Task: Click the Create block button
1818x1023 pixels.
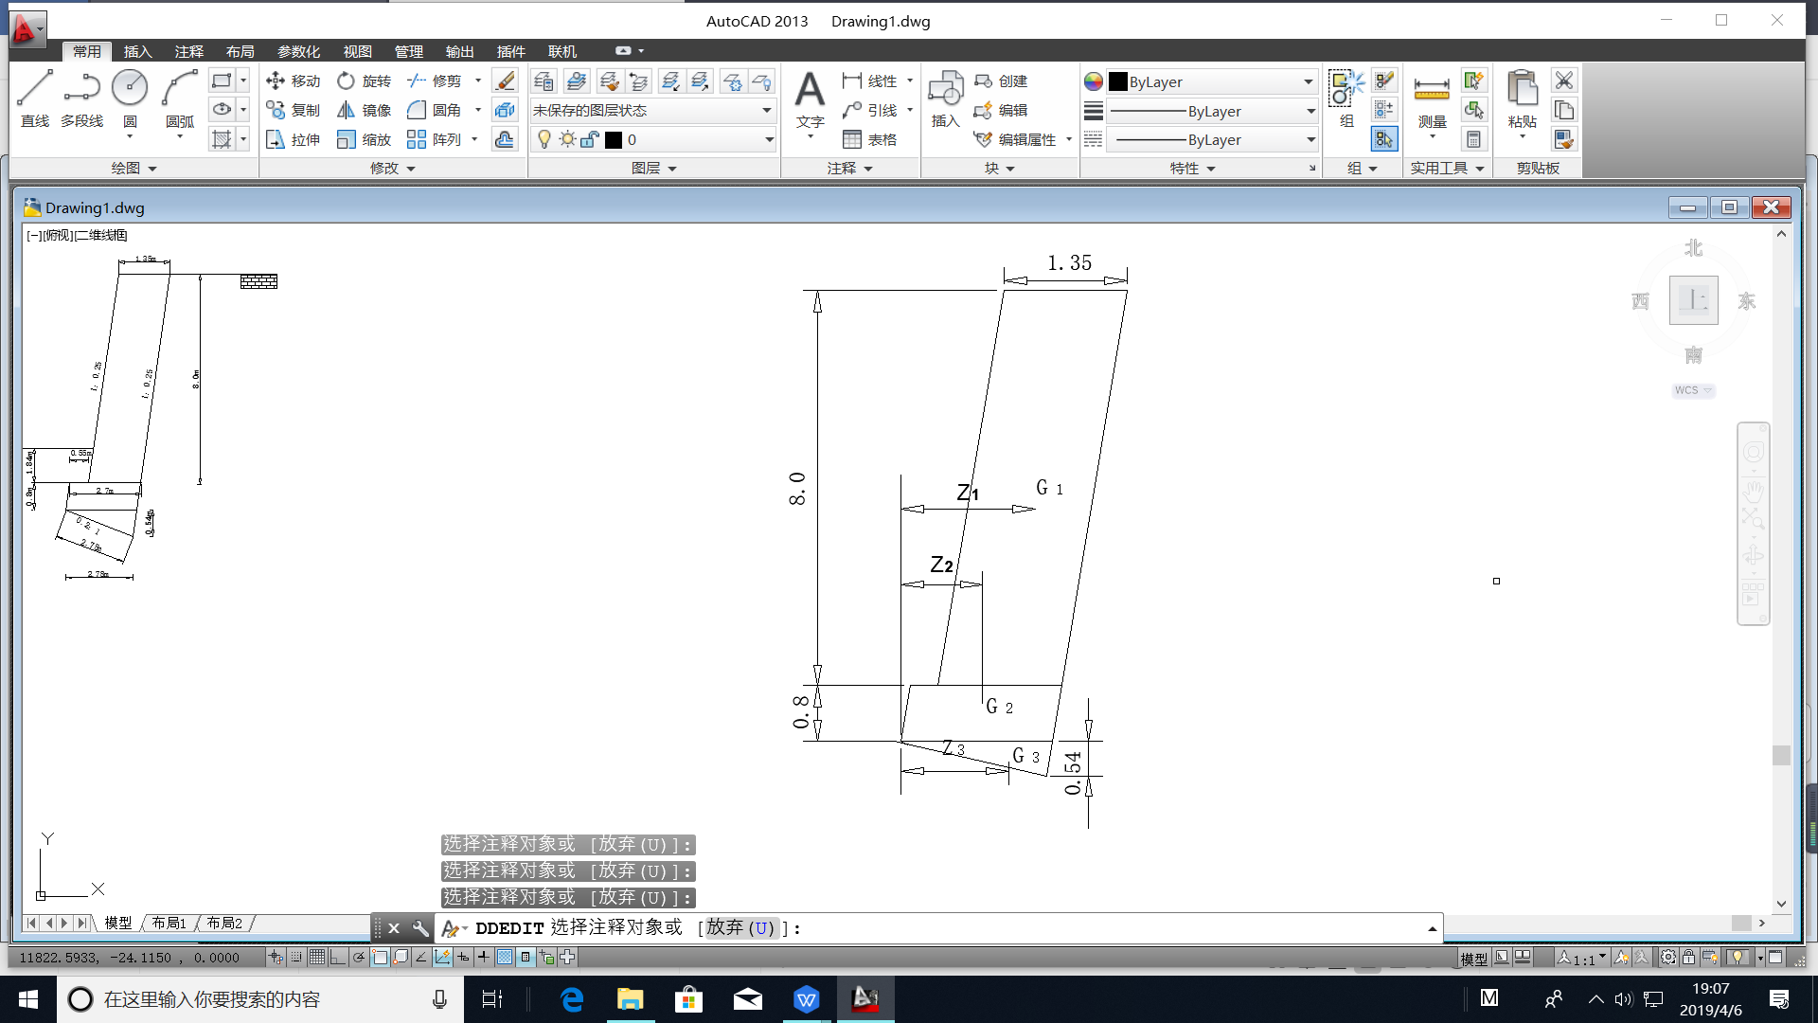Action: pyautogui.click(x=1002, y=81)
